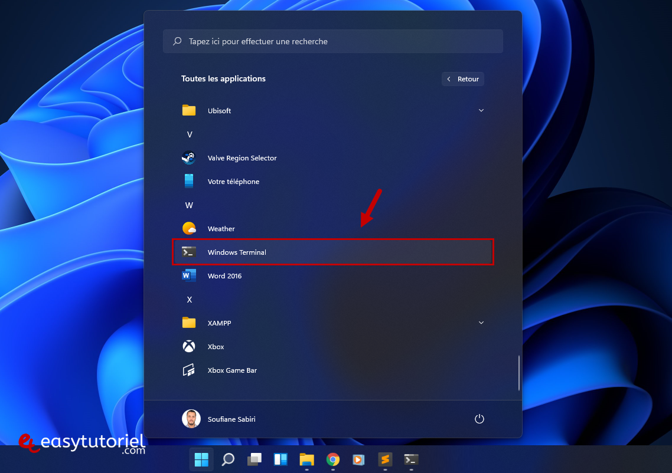The width and height of the screenshot is (672, 473).
Task: Open the Ubisoft folder icon
Action: pyautogui.click(x=188, y=110)
